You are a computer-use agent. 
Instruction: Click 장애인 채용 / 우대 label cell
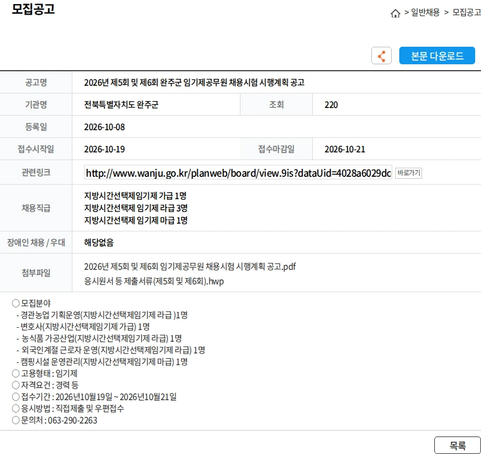point(36,242)
